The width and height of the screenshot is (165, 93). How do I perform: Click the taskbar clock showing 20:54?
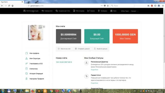click(x=160, y=91)
